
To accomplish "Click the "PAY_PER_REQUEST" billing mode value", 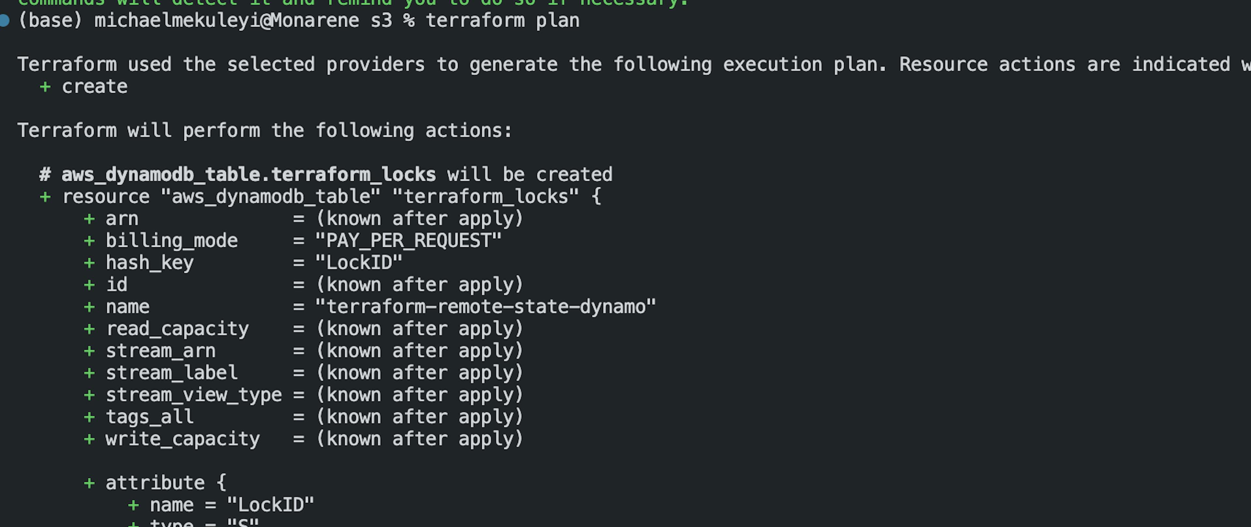I will pos(408,241).
